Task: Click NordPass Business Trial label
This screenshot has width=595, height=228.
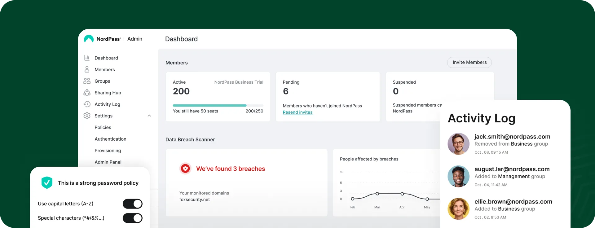Action: 239,82
